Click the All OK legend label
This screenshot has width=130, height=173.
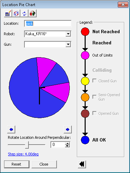tap(99, 140)
